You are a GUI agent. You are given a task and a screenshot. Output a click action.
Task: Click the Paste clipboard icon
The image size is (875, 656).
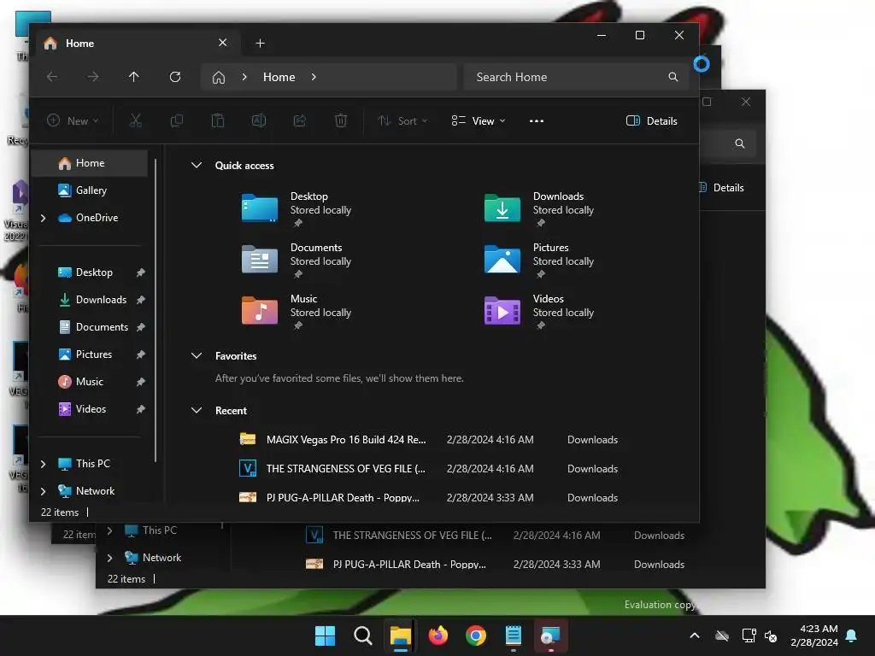218,120
